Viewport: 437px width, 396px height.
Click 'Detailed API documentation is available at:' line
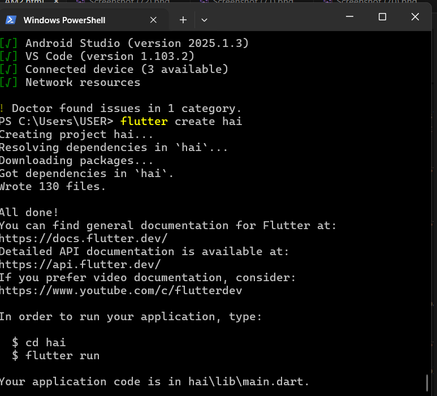[144, 252]
